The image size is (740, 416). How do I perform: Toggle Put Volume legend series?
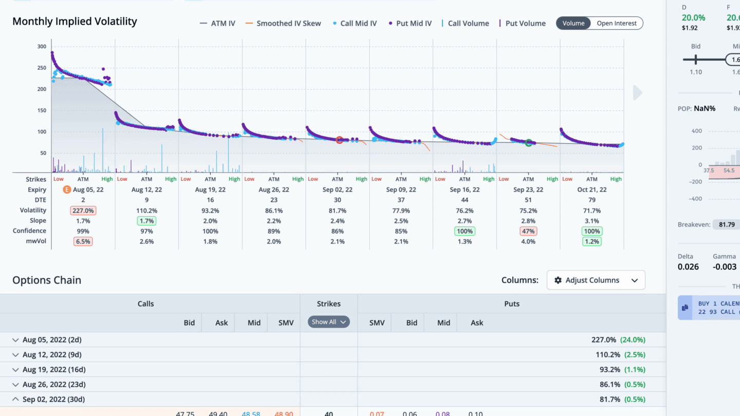click(x=522, y=23)
